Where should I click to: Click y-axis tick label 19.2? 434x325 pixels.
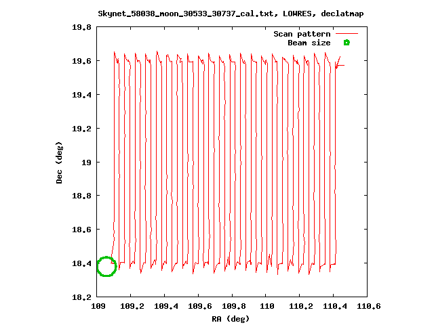81,129
